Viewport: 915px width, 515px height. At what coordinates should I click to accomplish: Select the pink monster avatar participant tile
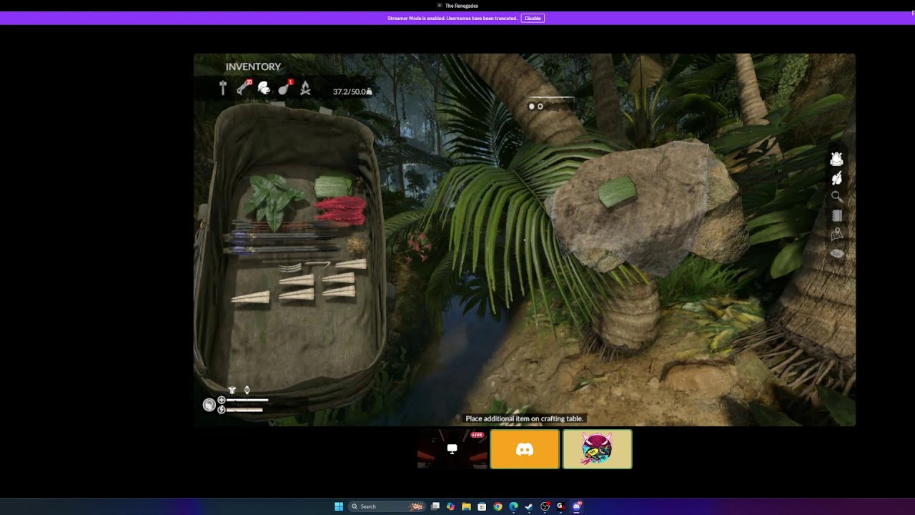(597, 449)
